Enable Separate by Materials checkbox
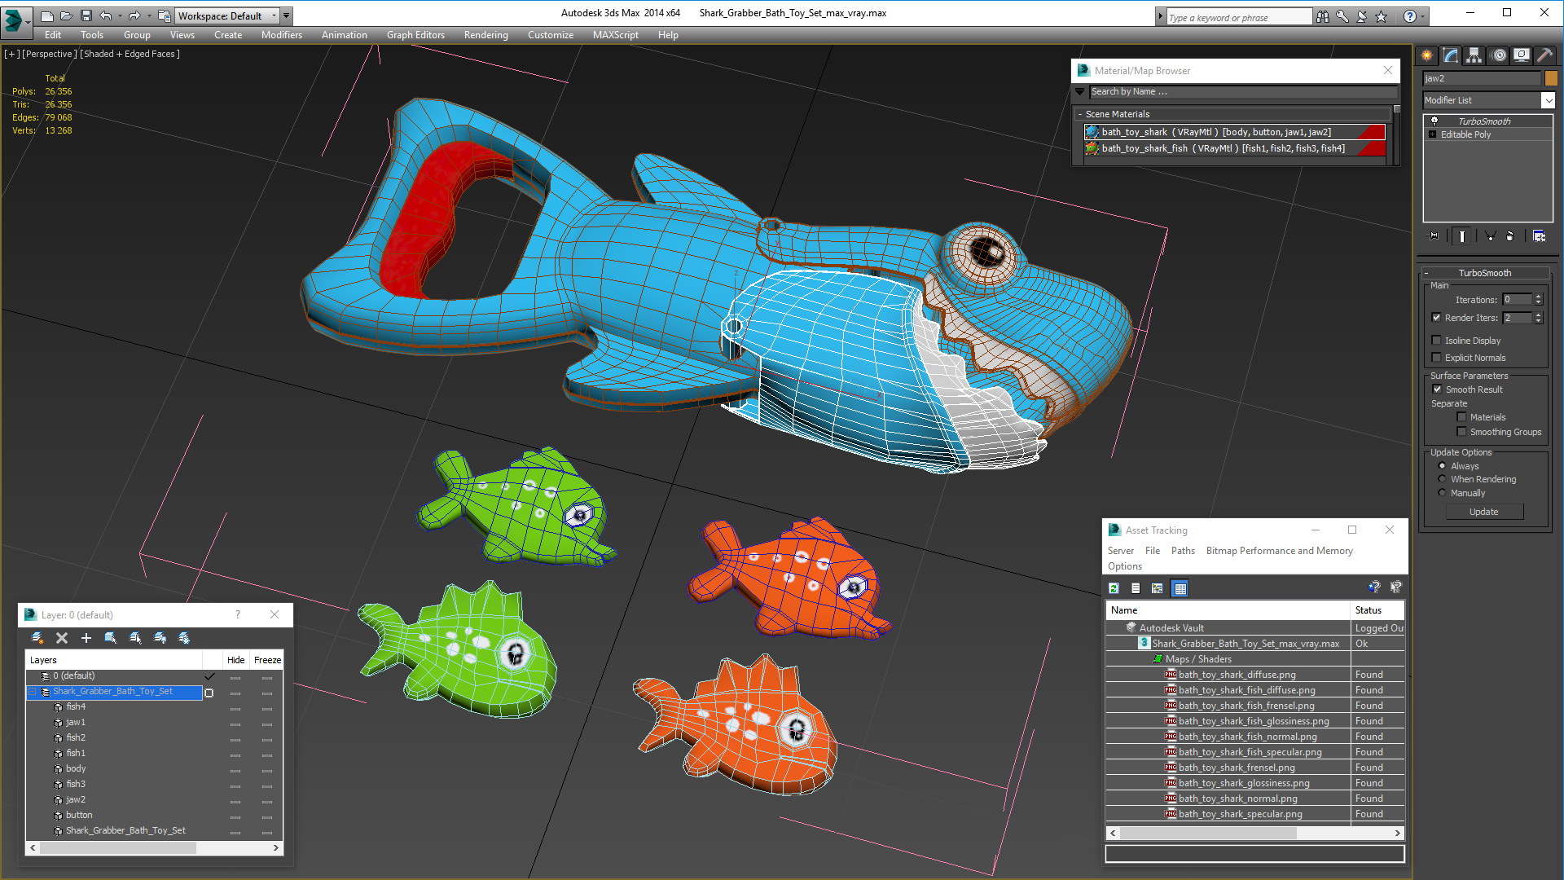The height and width of the screenshot is (880, 1564). pyautogui.click(x=1461, y=417)
